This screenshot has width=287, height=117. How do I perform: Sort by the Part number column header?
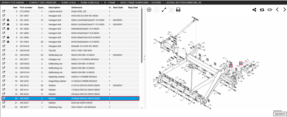(26, 7)
